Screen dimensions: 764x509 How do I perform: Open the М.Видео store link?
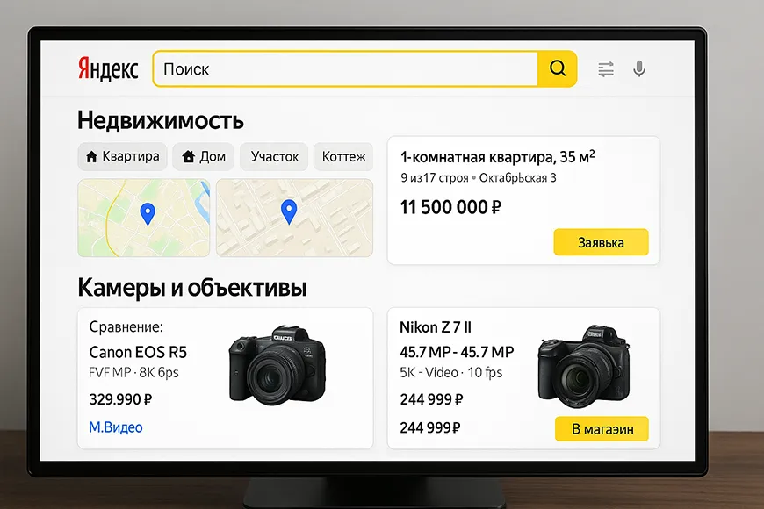coord(115,427)
